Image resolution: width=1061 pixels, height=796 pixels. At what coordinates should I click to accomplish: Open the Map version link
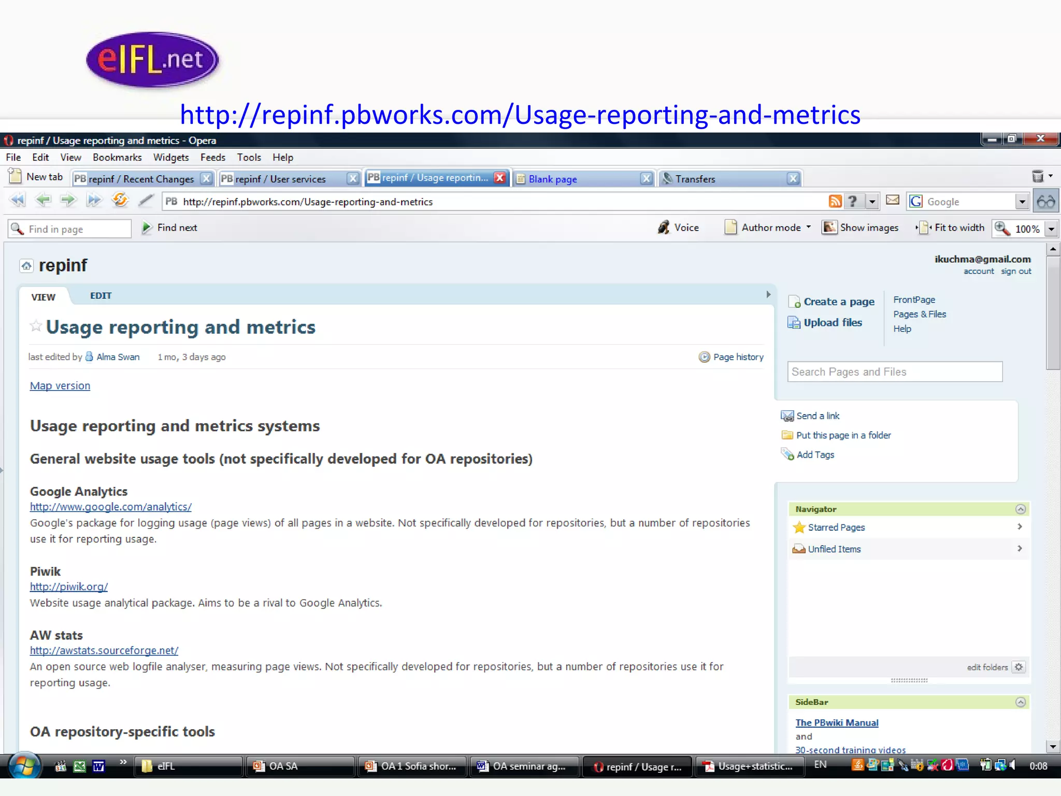click(x=60, y=386)
